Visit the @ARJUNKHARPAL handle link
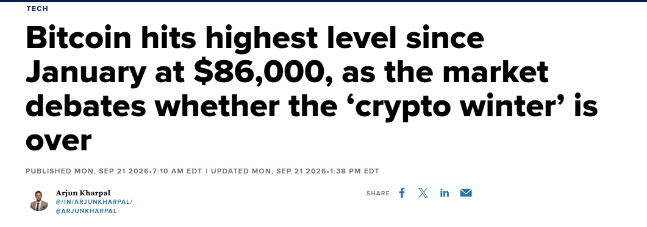The width and height of the screenshot is (647, 227). pyautogui.click(x=86, y=211)
